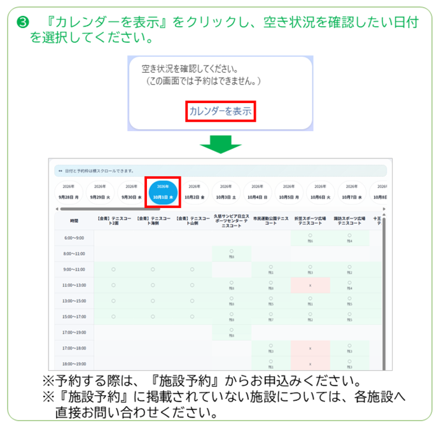Select 9:00~11:00 slot for テニスコート山側
The width and height of the screenshot is (439, 427).
point(192,269)
